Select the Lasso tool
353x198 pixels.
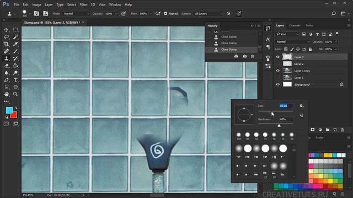tap(6, 37)
